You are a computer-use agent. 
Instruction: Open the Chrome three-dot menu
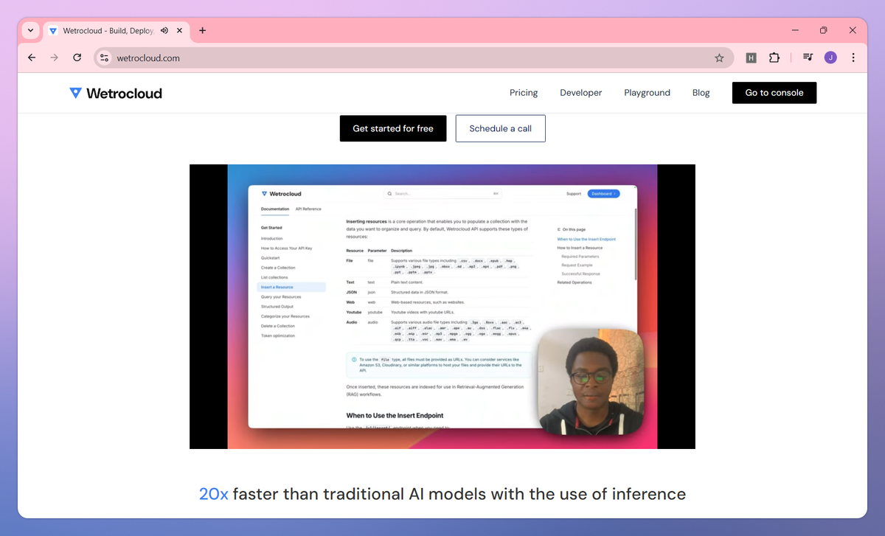click(853, 57)
